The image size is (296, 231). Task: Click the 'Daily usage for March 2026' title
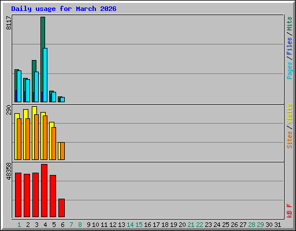click(64, 9)
